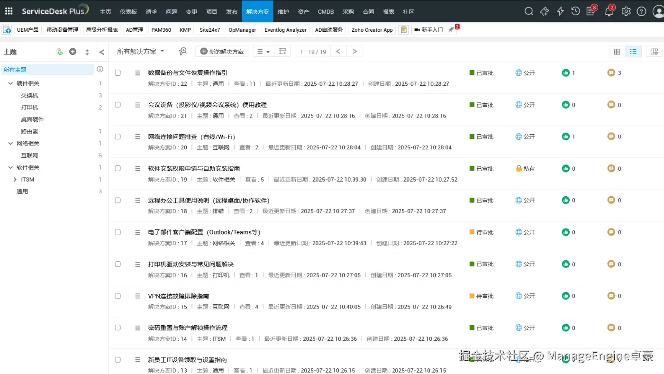
Task: Click the like icon for 网络连接问题排查
Action: click(565, 137)
